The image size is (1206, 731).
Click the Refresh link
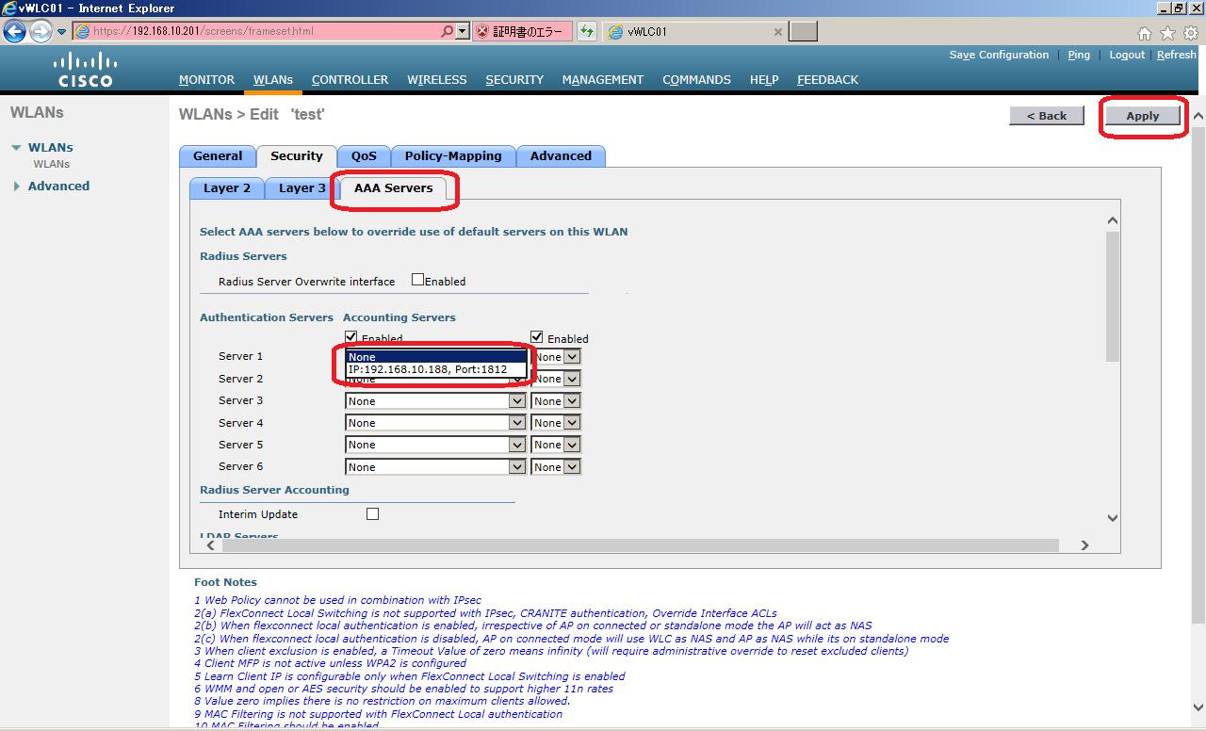(1177, 55)
